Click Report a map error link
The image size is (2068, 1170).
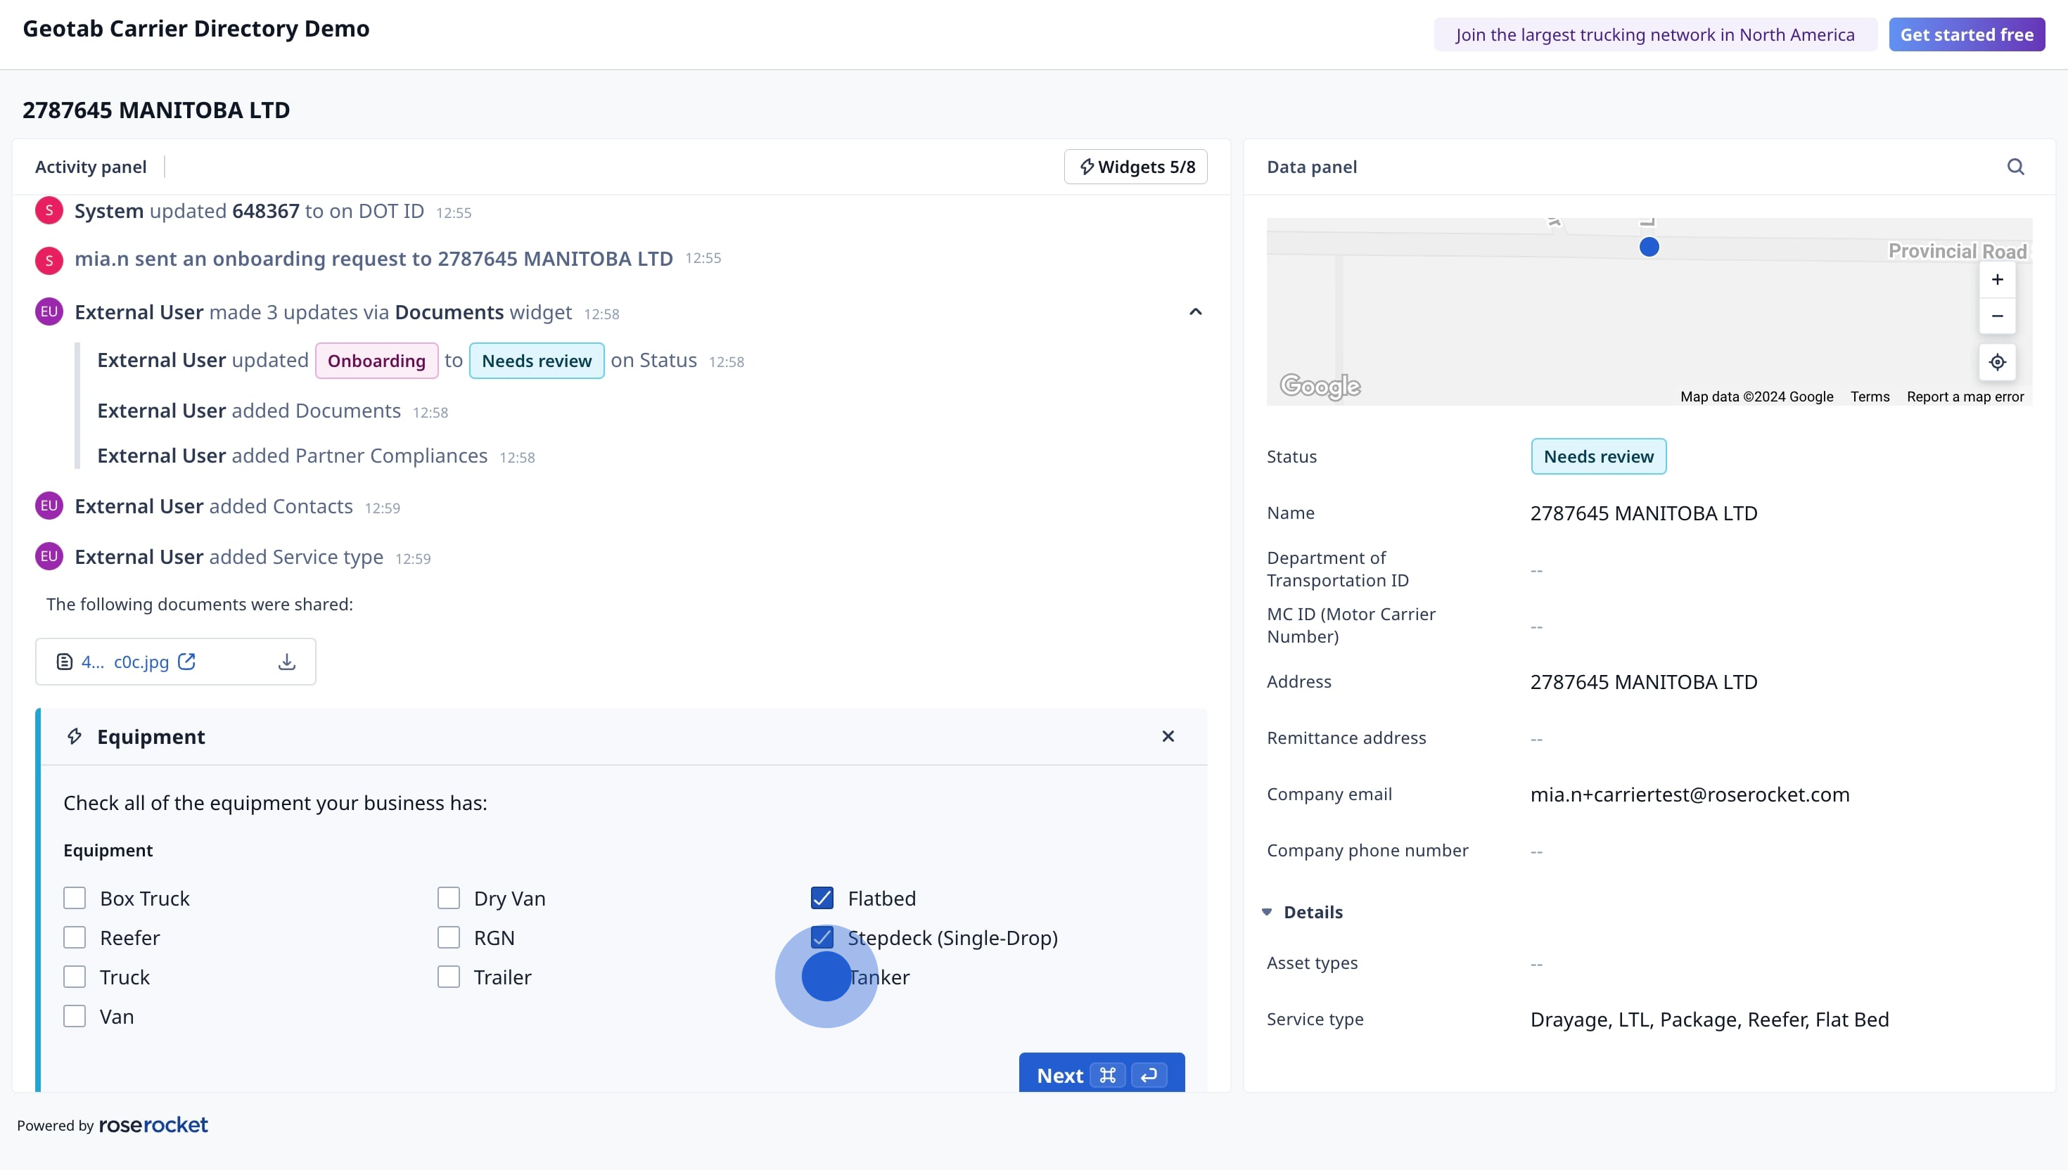[x=1965, y=396]
